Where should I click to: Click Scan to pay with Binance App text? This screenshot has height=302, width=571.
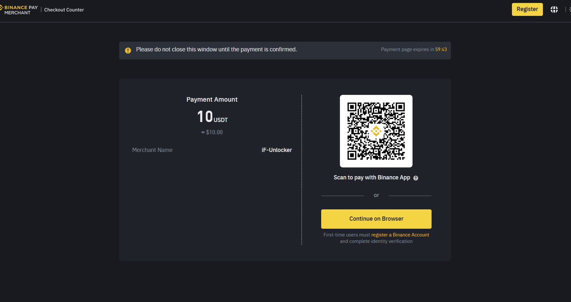point(372,178)
